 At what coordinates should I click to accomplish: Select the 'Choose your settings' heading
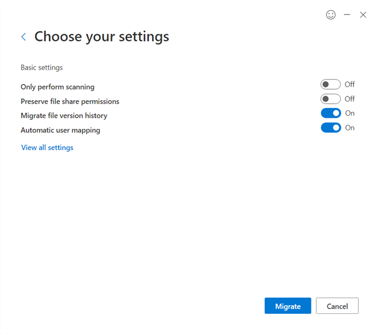[x=102, y=37]
